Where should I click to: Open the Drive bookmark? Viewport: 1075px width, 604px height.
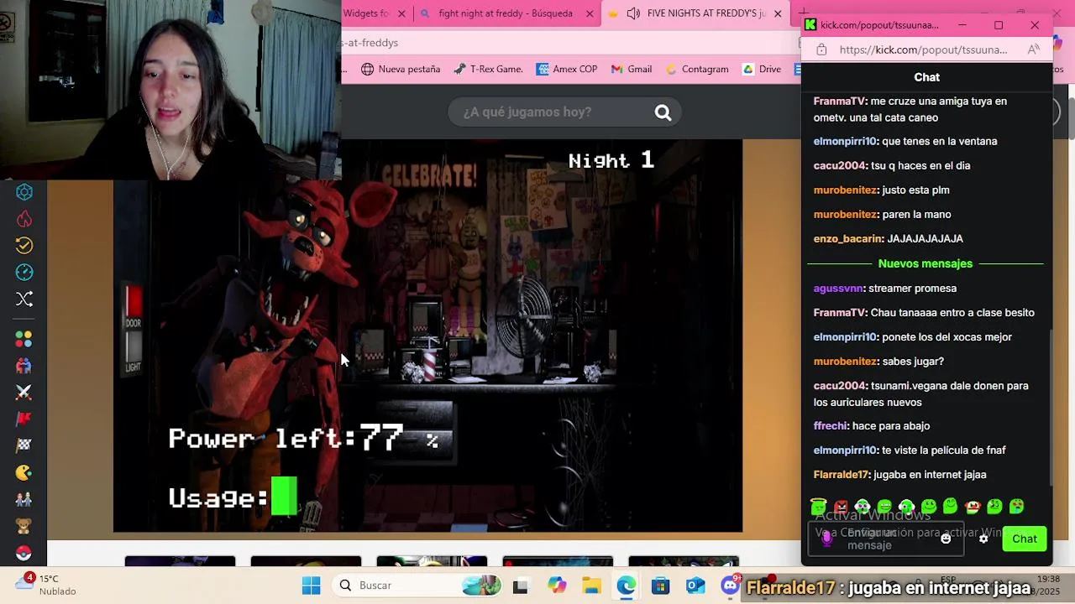pos(762,70)
